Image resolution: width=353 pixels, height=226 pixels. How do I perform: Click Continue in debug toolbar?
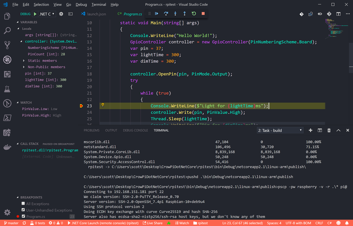point(157,13)
